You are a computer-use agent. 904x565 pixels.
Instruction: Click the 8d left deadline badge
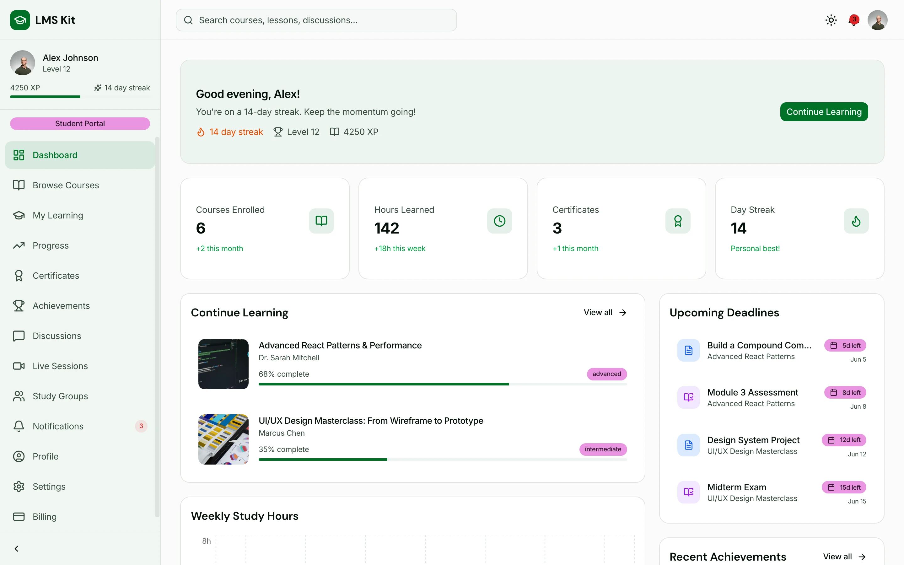845,393
